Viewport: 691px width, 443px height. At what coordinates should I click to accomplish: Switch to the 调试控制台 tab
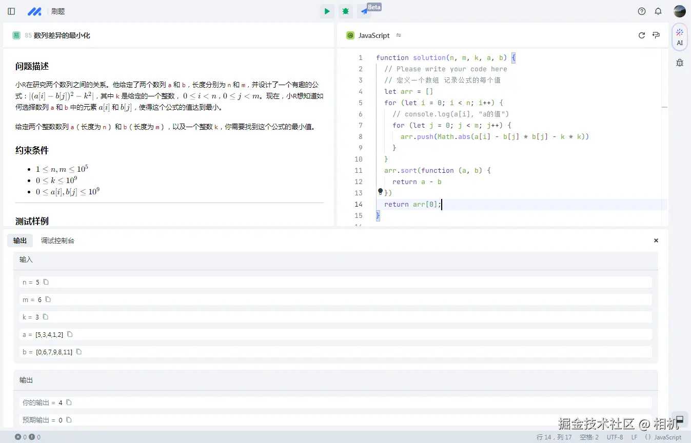(x=57, y=240)
